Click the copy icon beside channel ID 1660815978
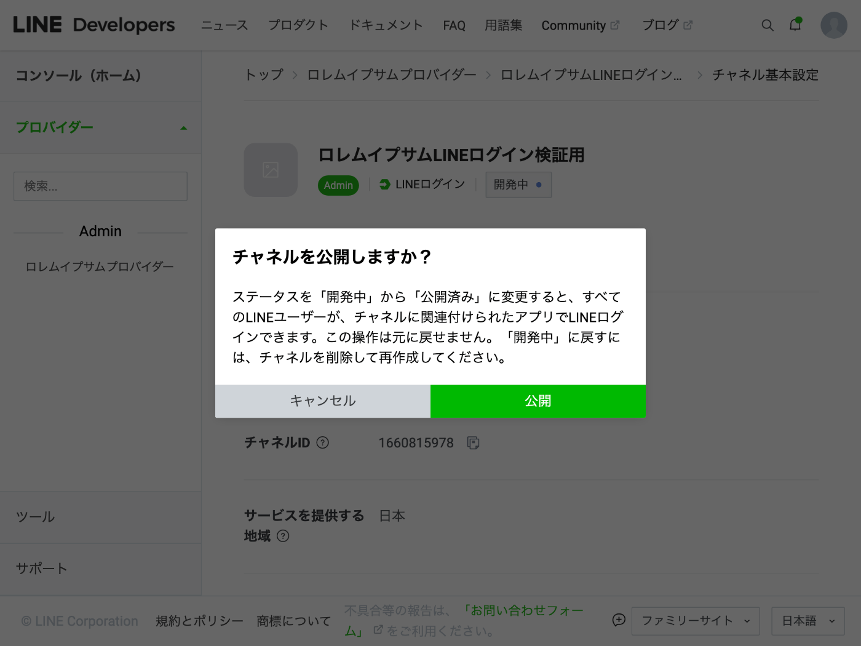Screen dimensions: 861x646 [473, 443]
